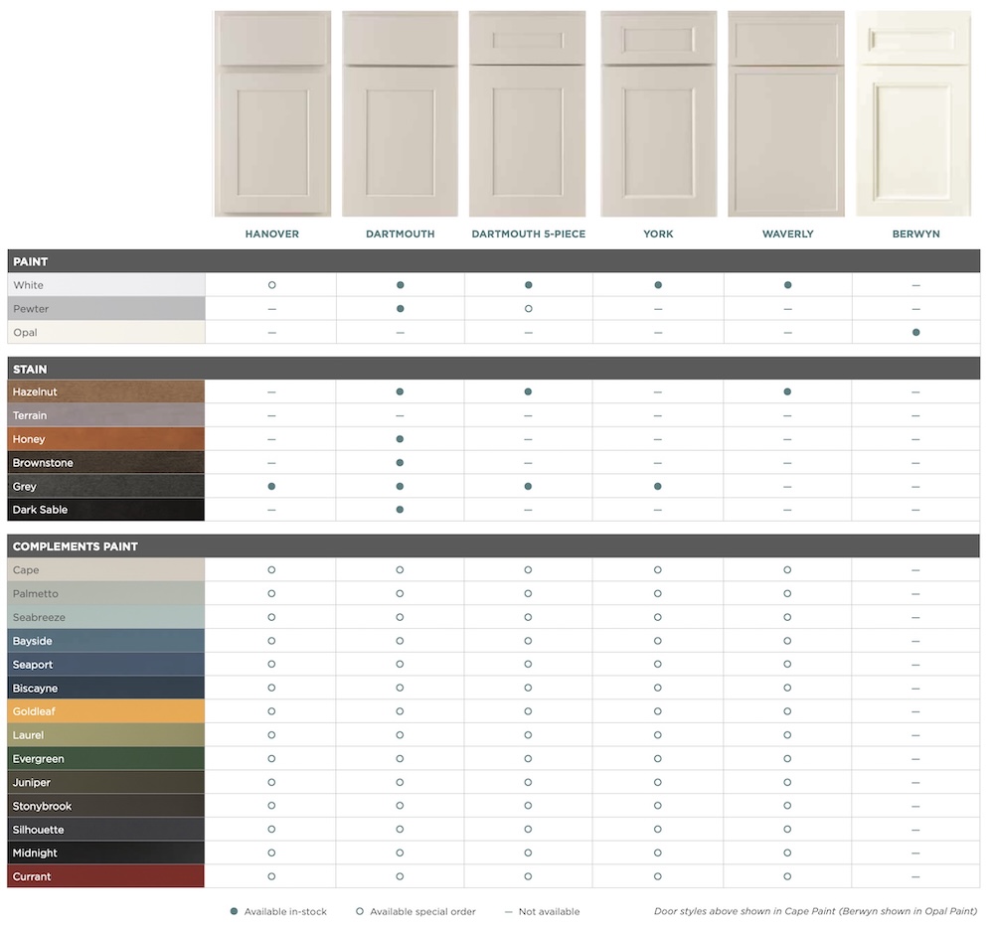Viewport: 994px width, 928px height.
Task: Toggle the in-stock marker for Dartmouth Honey stain
Action: [x=400, y=438]
